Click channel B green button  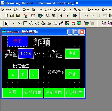(23, 74)
